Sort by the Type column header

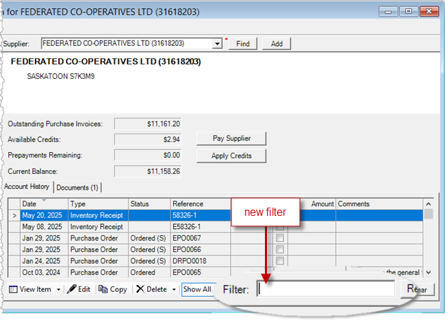coord(98,204)
